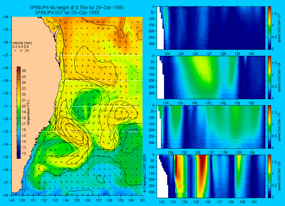The height and width of the screenshot is (206, 285).
Task: Click the '300' depth label on the lat=-29 panel
Action: click(152, 93)
